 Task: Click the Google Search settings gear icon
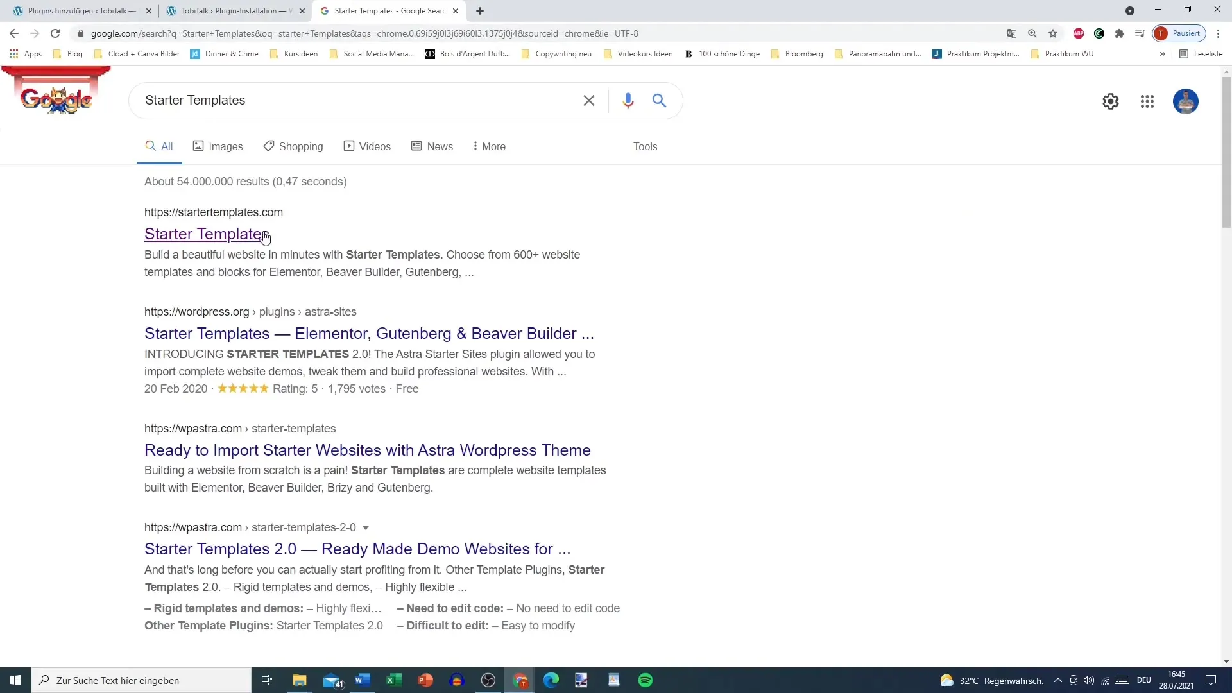[1111, 100]
